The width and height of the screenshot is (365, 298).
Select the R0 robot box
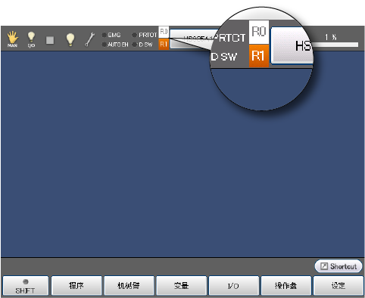point(164,32)
